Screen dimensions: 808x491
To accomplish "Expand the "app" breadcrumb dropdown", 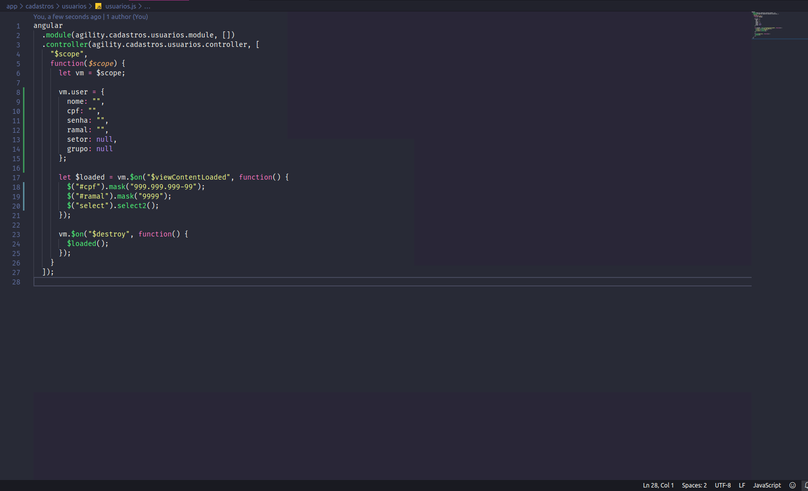I will click(11, 6).
